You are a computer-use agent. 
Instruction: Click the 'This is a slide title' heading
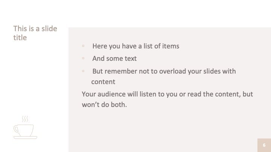(x=35, y=33)
